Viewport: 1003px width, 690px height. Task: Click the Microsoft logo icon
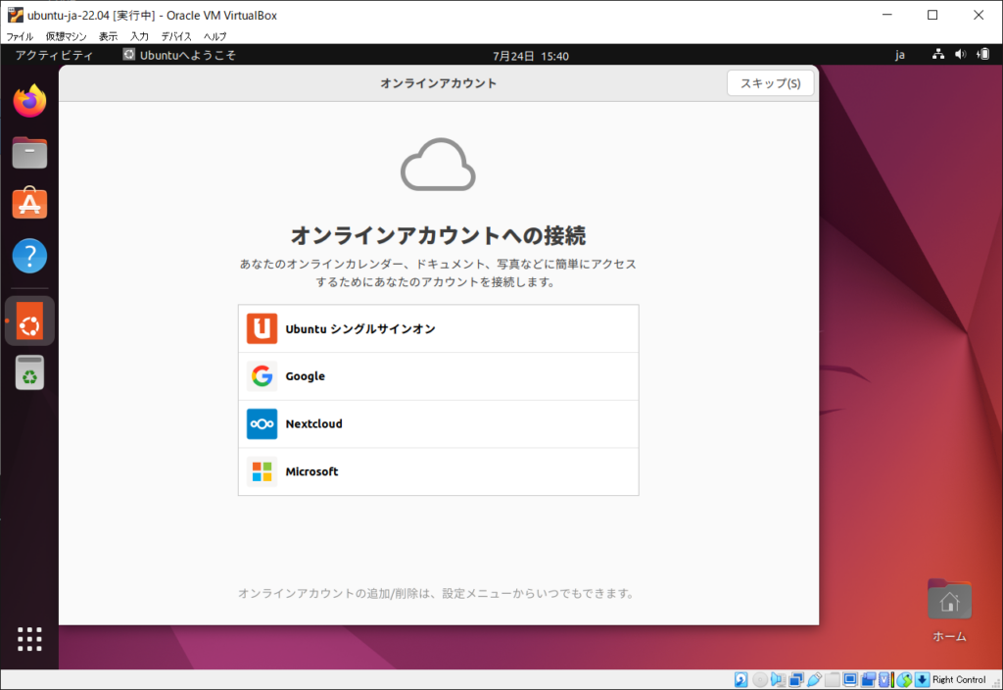coord(263,471)
